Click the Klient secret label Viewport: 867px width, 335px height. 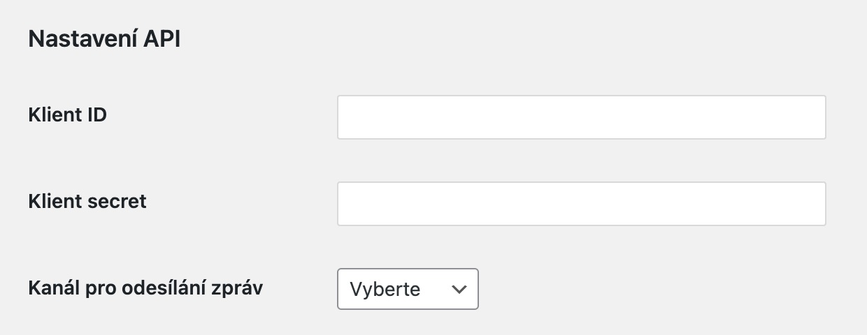pyautogui.click(x=87, y=202)
